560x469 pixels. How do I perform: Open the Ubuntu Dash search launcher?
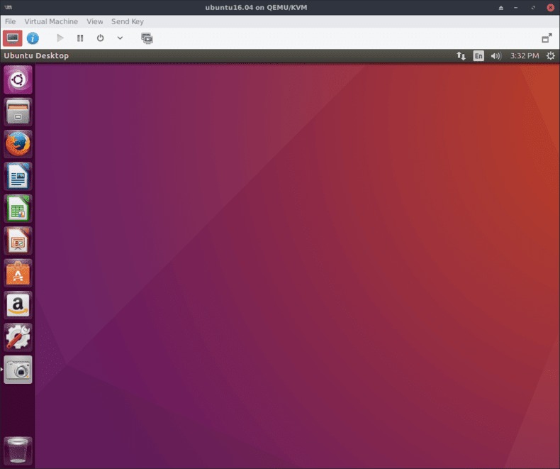18,79
